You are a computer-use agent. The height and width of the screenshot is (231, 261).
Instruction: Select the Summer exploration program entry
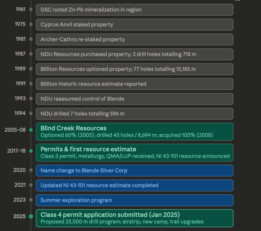coord(135,200)
